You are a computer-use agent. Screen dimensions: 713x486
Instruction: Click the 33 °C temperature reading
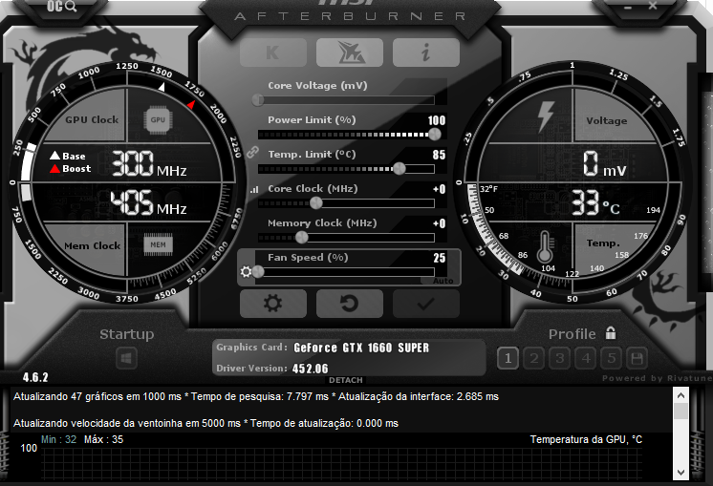pos(595,202)
